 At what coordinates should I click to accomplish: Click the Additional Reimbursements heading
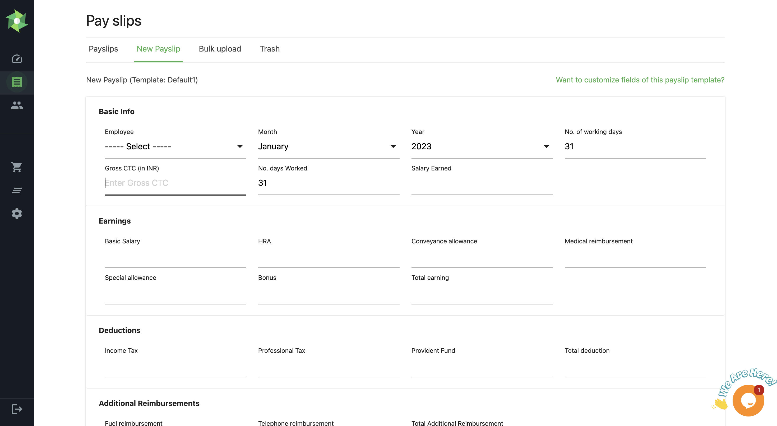click(x=149, y=403)
